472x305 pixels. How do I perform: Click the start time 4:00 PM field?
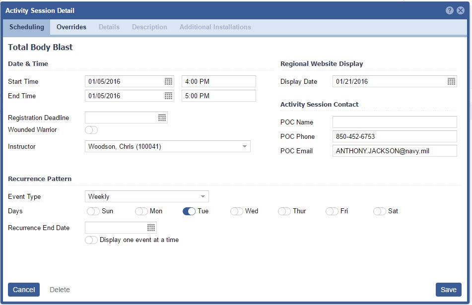click(x=218, y=81)
